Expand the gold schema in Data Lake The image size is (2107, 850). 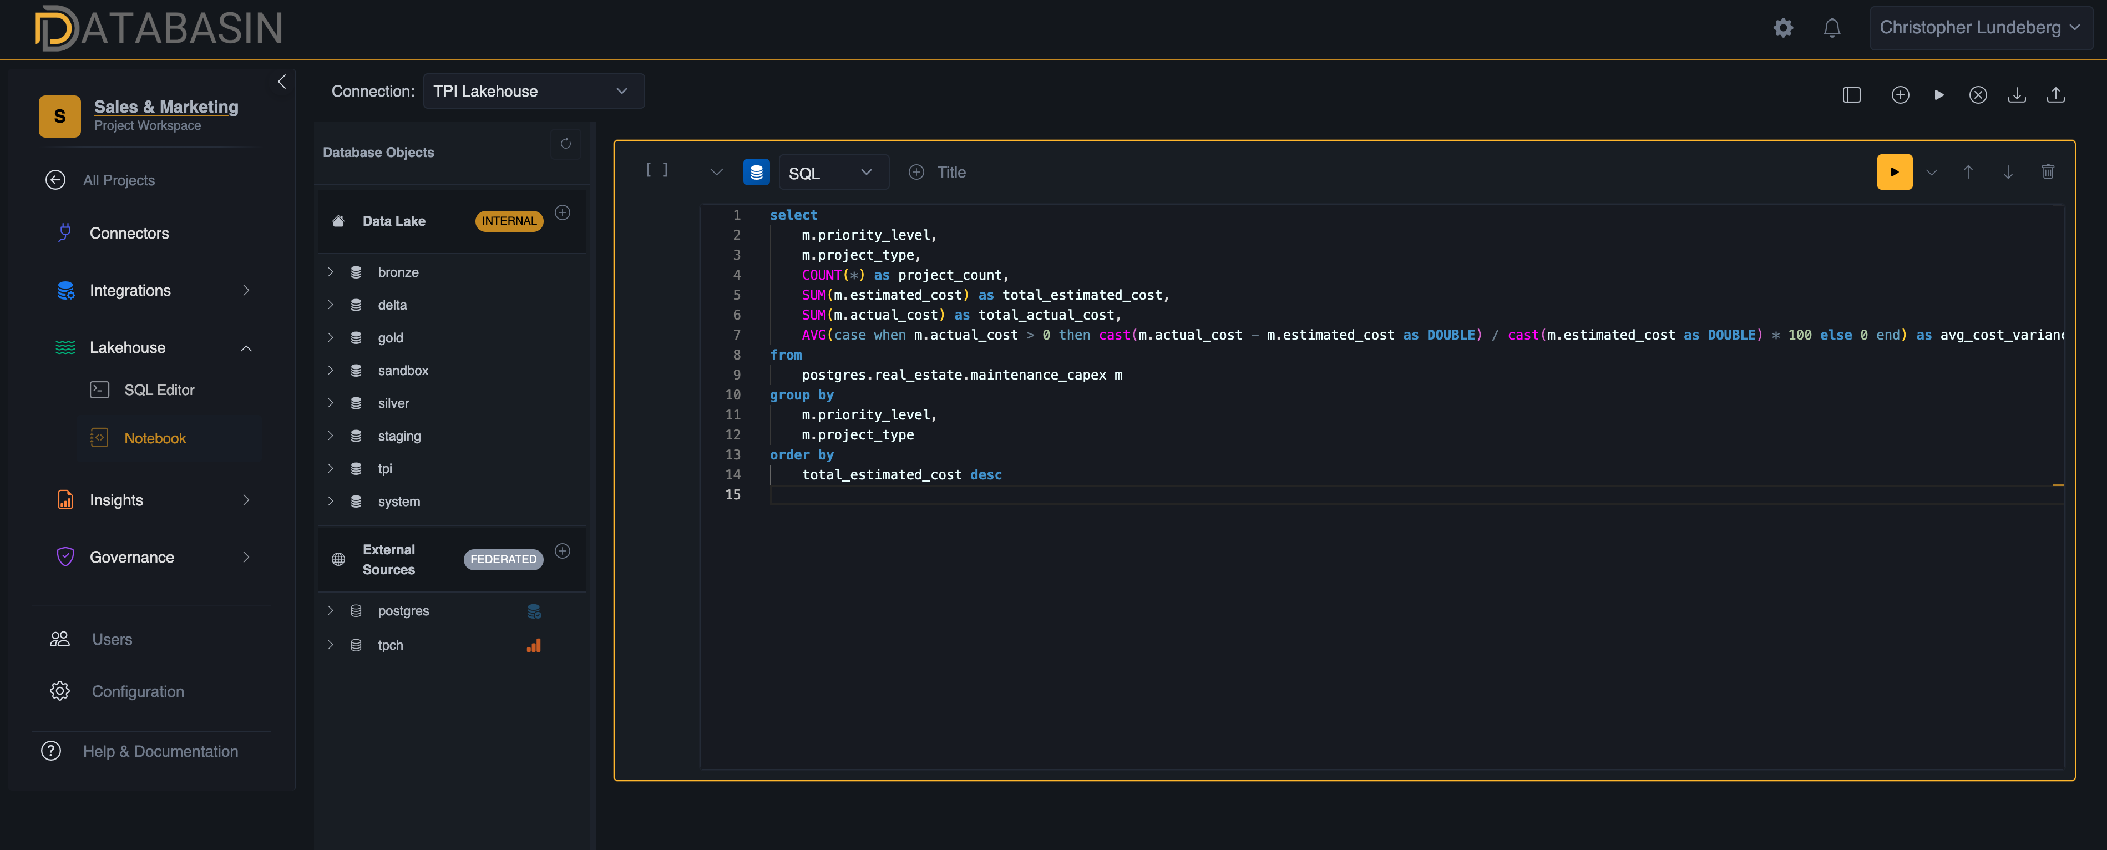331,337
